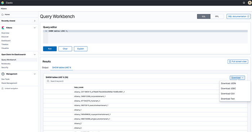
Task: Click the corporatetenant_1 table row
Action: coord(145,96)
